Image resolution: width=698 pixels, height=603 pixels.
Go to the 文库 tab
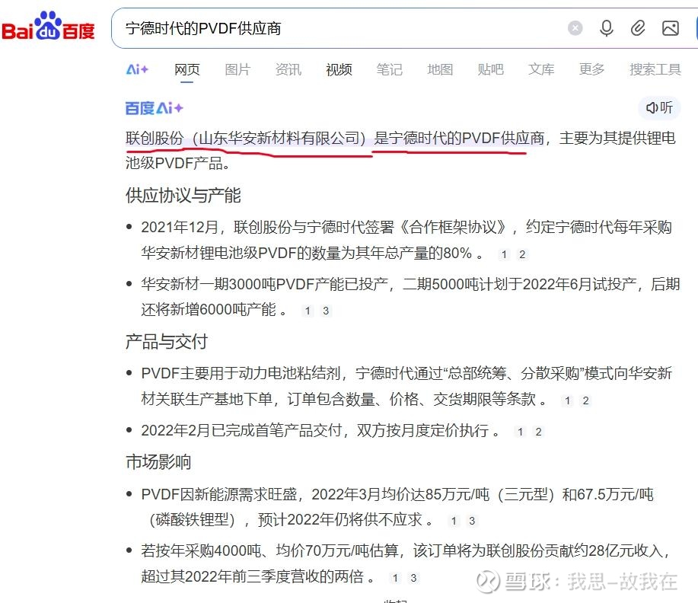[x=541, y=69]
